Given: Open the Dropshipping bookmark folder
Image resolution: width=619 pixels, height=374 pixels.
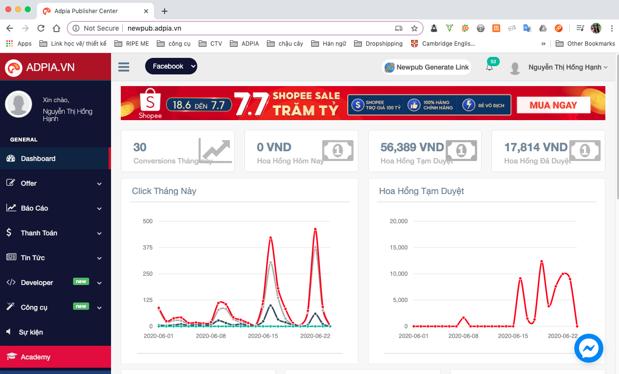Looking at the screenshot, I should pos(378,43).
